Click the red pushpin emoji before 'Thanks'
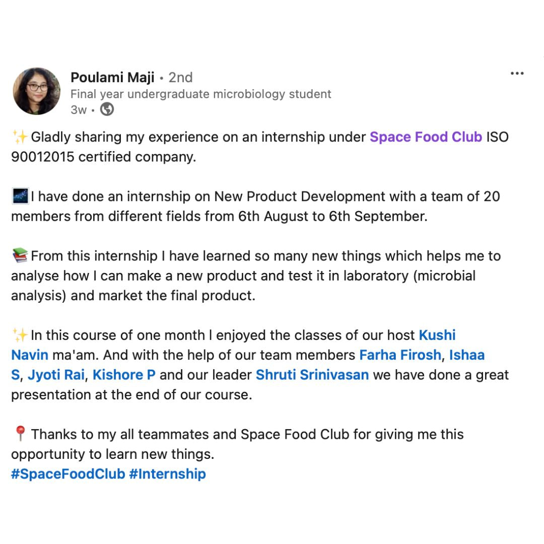The height and width of the screenshot is (544, 544). [x=20, y=434]
